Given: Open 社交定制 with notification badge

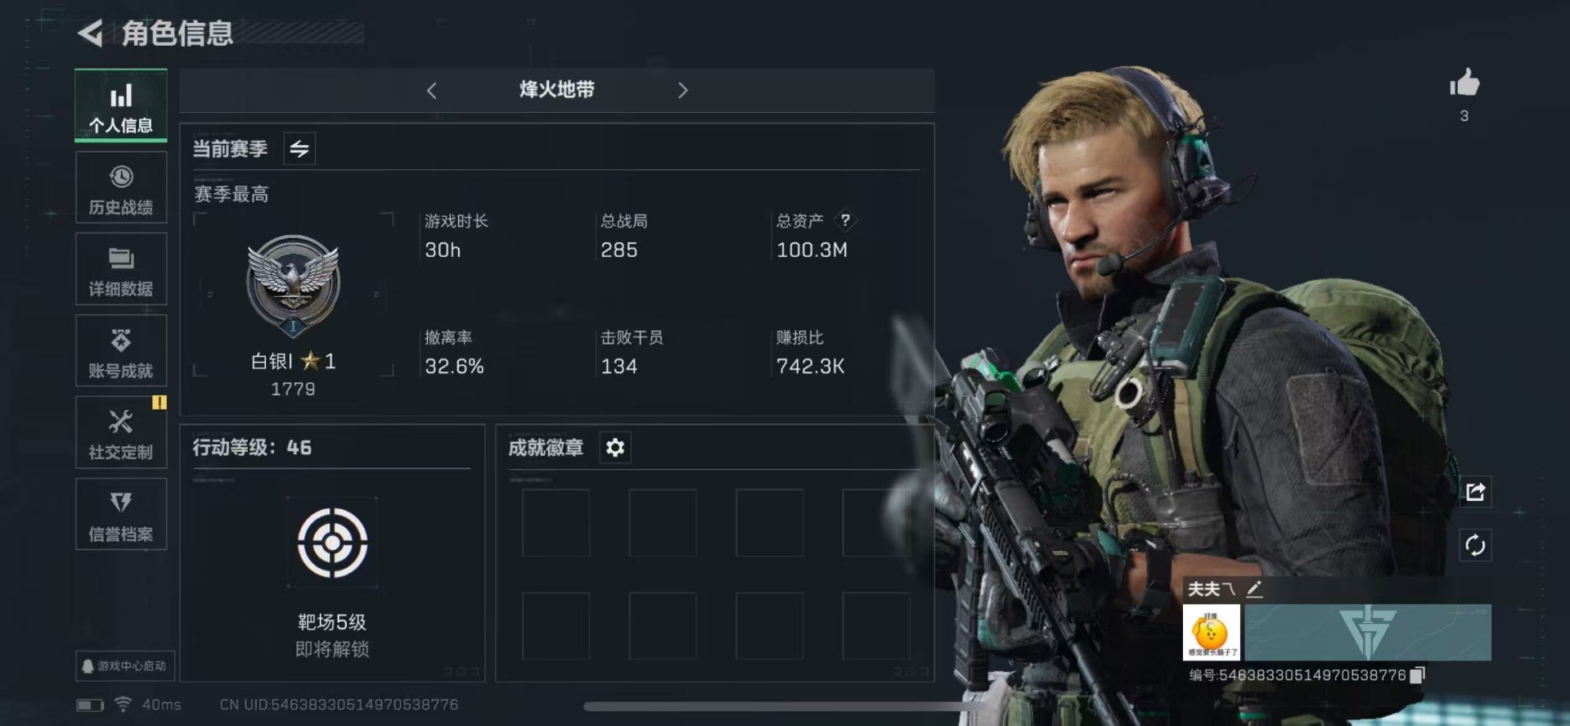Looking at the screenshot, I should coord(121,432).
